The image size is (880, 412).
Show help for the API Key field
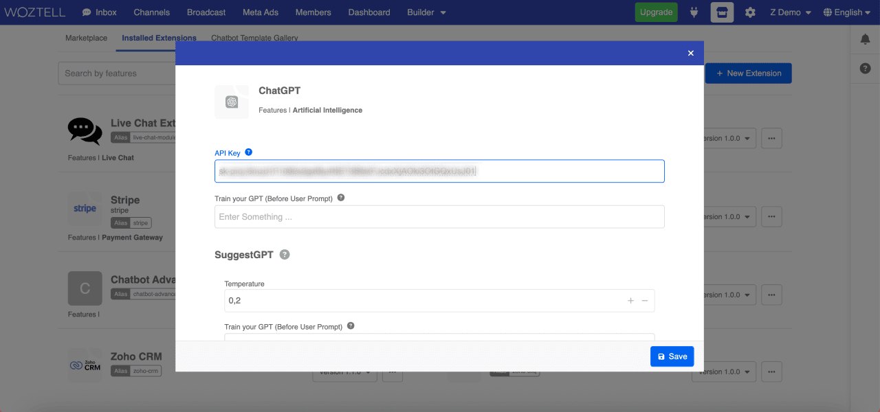coord(249,152)
